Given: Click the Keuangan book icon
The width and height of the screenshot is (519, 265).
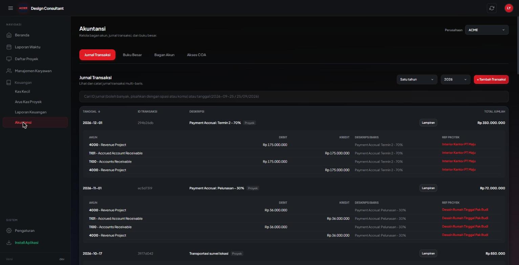Looking at the screenshot, I should 9,82.
